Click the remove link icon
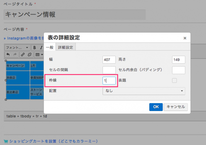This screenshot has height=145, width=206. pos(30,54)
